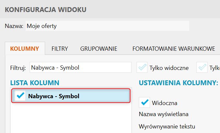
Task: Click the Tylko widoczne label text
Action: click(169, 68)
